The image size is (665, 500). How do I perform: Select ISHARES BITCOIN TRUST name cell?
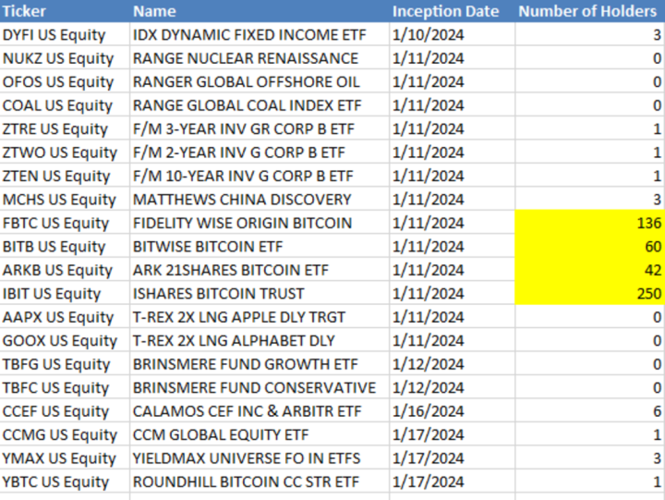click(x=260, y=293)
